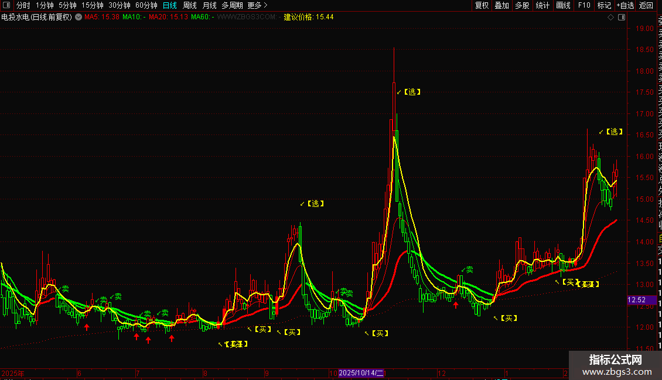Open F10 company information
The height and width of the screenshot is (380, 662).
point(584,5)
